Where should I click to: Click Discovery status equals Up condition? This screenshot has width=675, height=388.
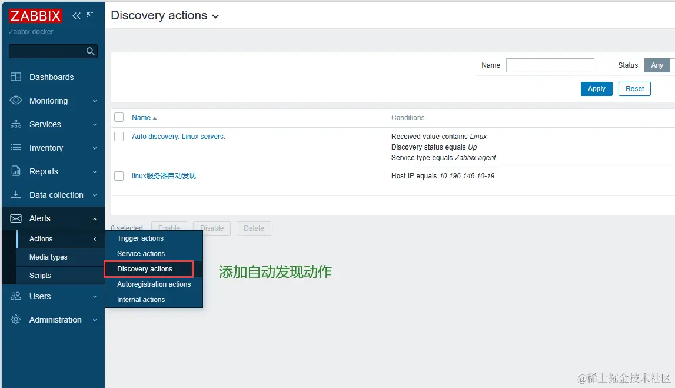pyautogui.click(x=434, y=147)
